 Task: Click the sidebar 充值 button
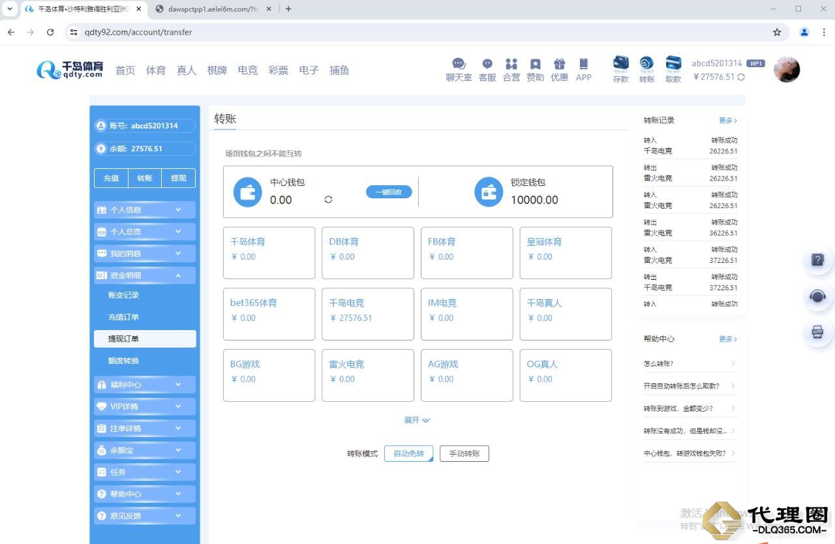pyautogui.click(x=111, y=178)
